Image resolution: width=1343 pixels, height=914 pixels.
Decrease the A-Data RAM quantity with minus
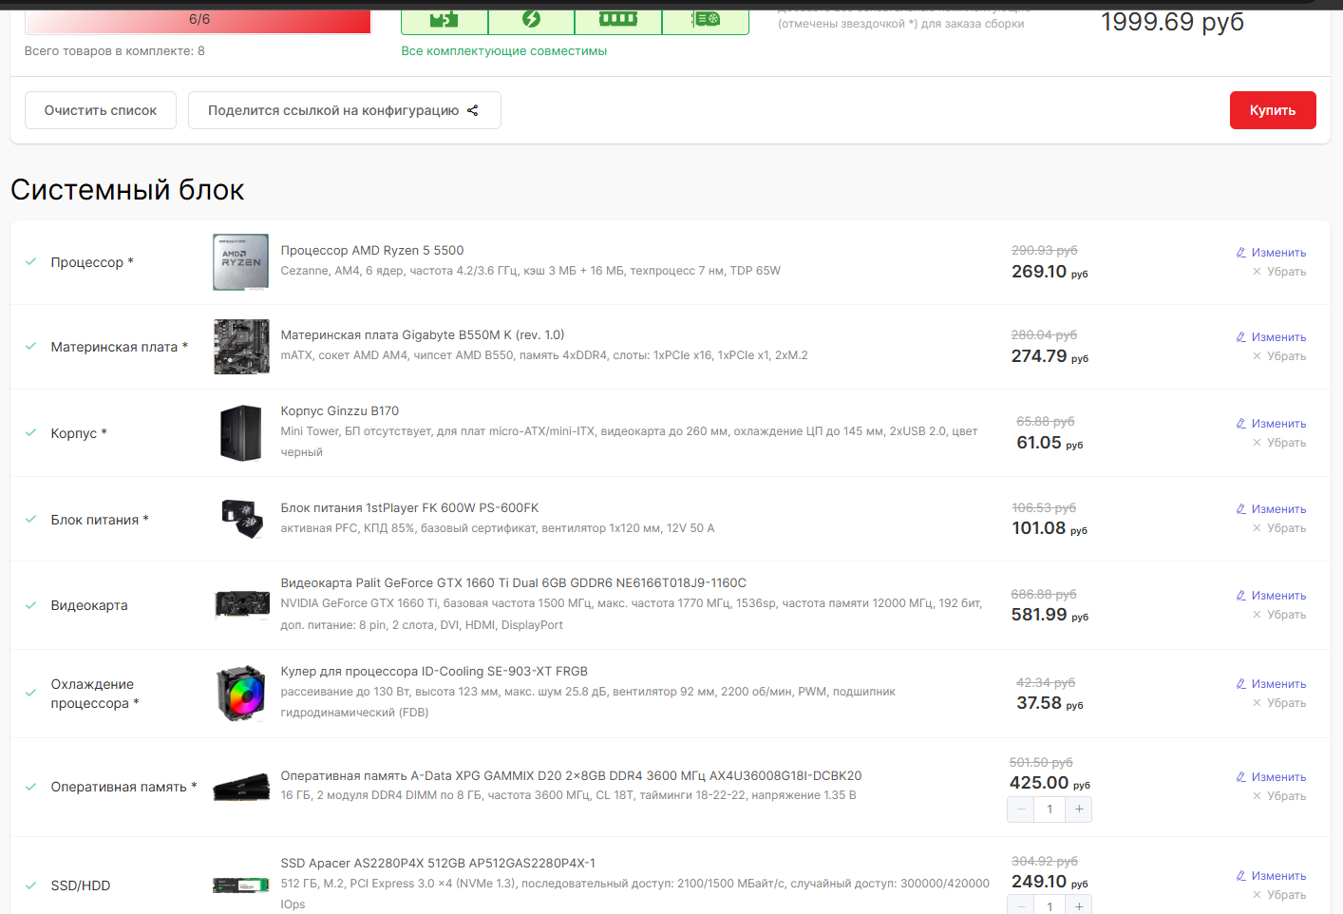[x=1021, y=809]
